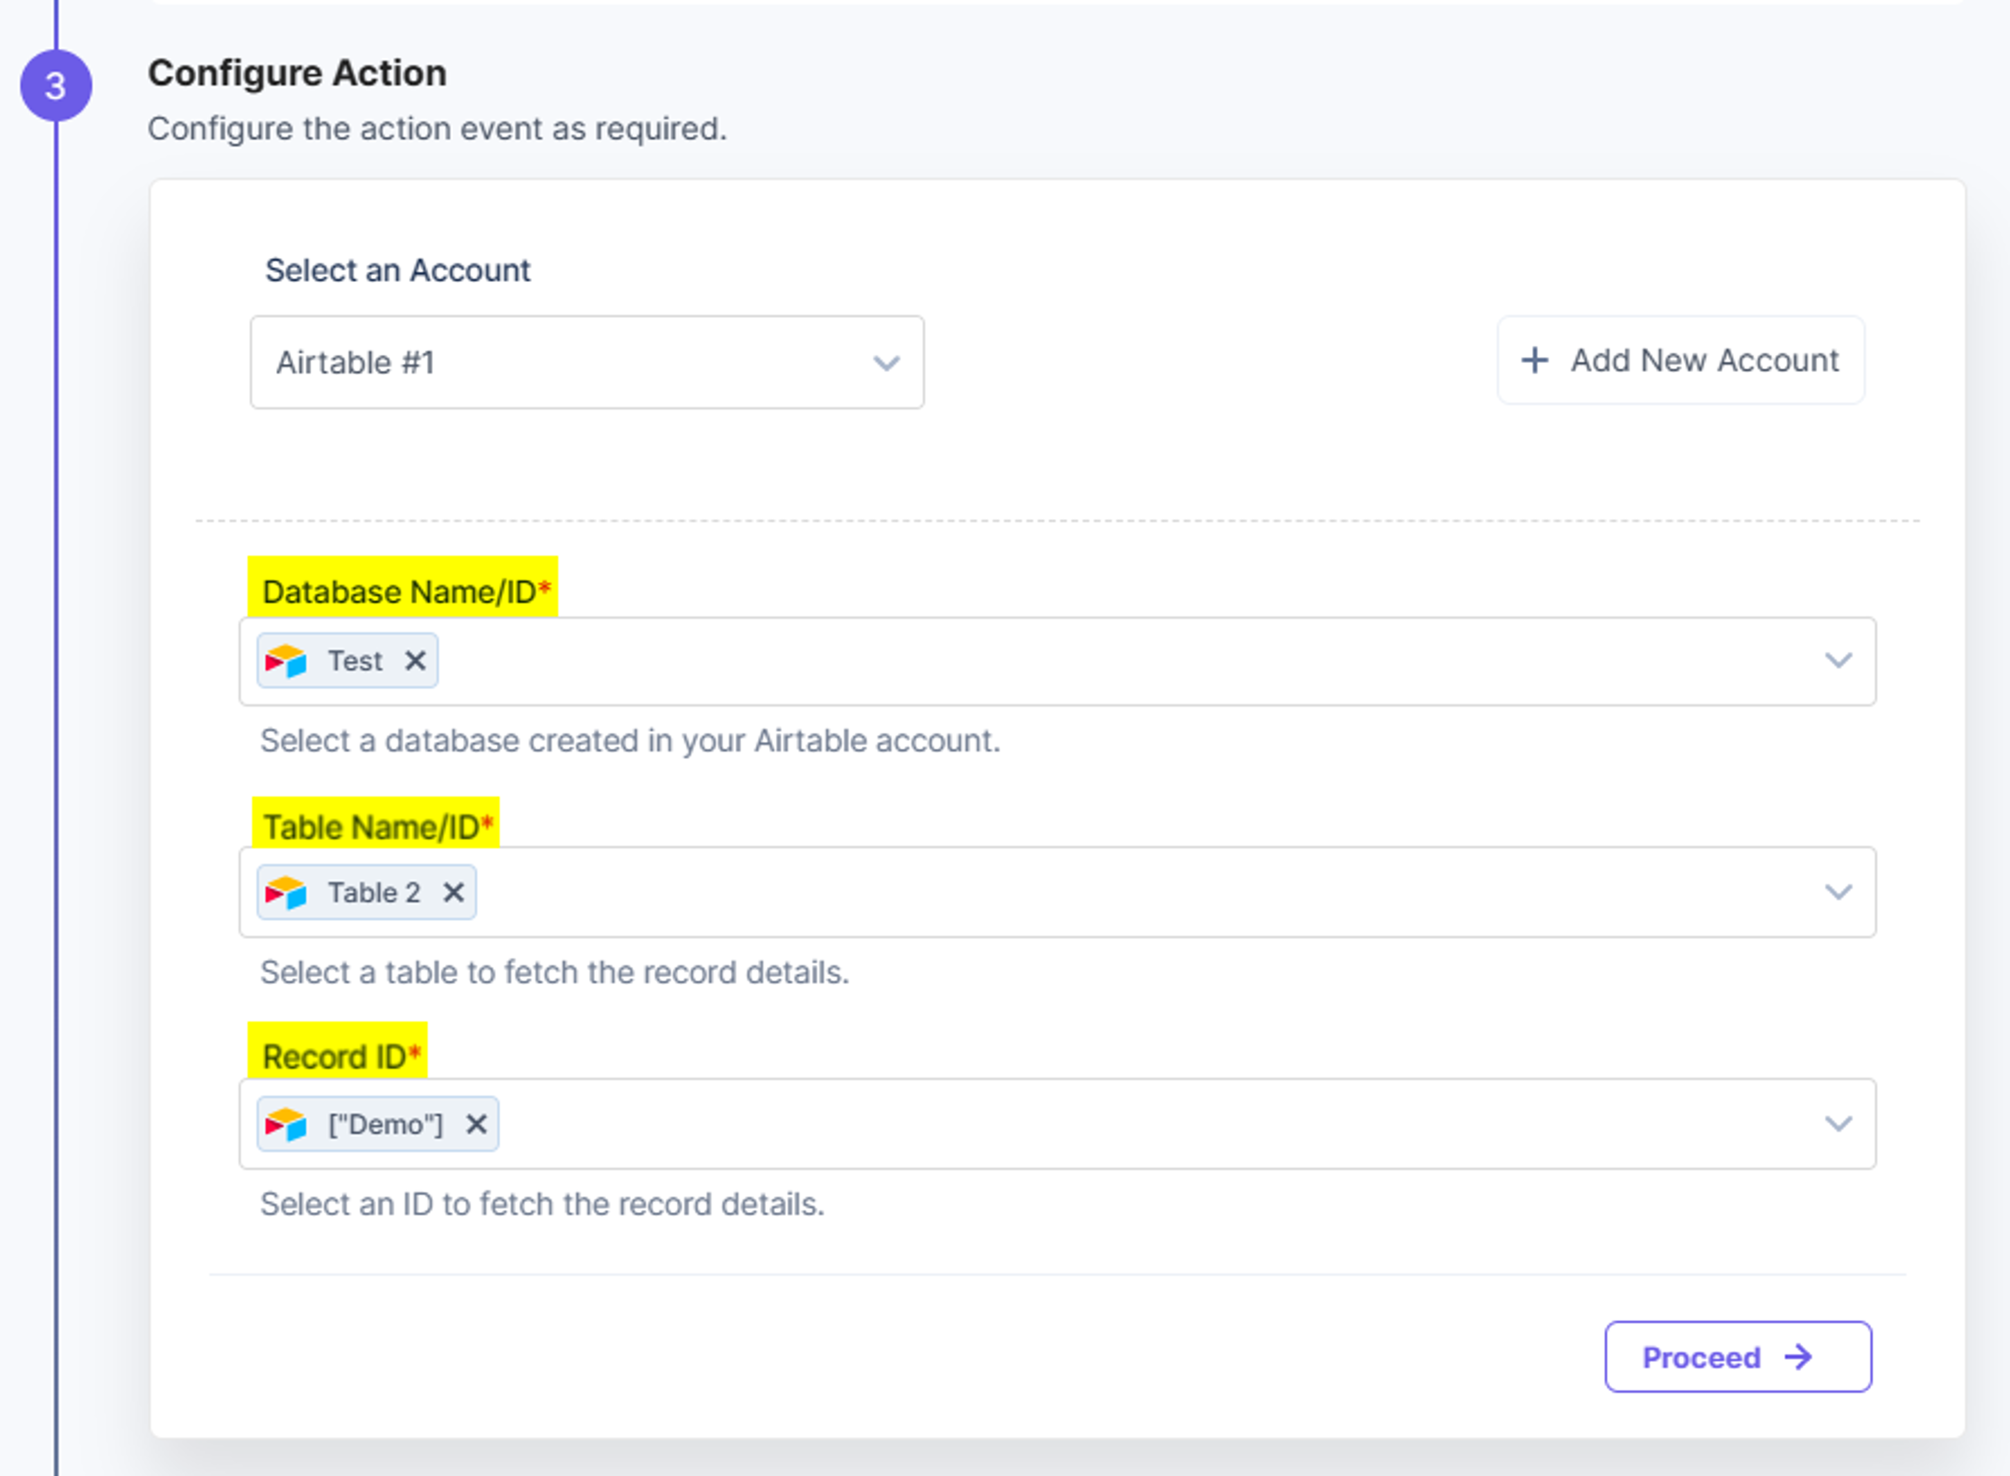The width and height of the screenshot is (2010, 1476).
Task: Click 'Configure the action event as required' text
Action: (437, 129)
